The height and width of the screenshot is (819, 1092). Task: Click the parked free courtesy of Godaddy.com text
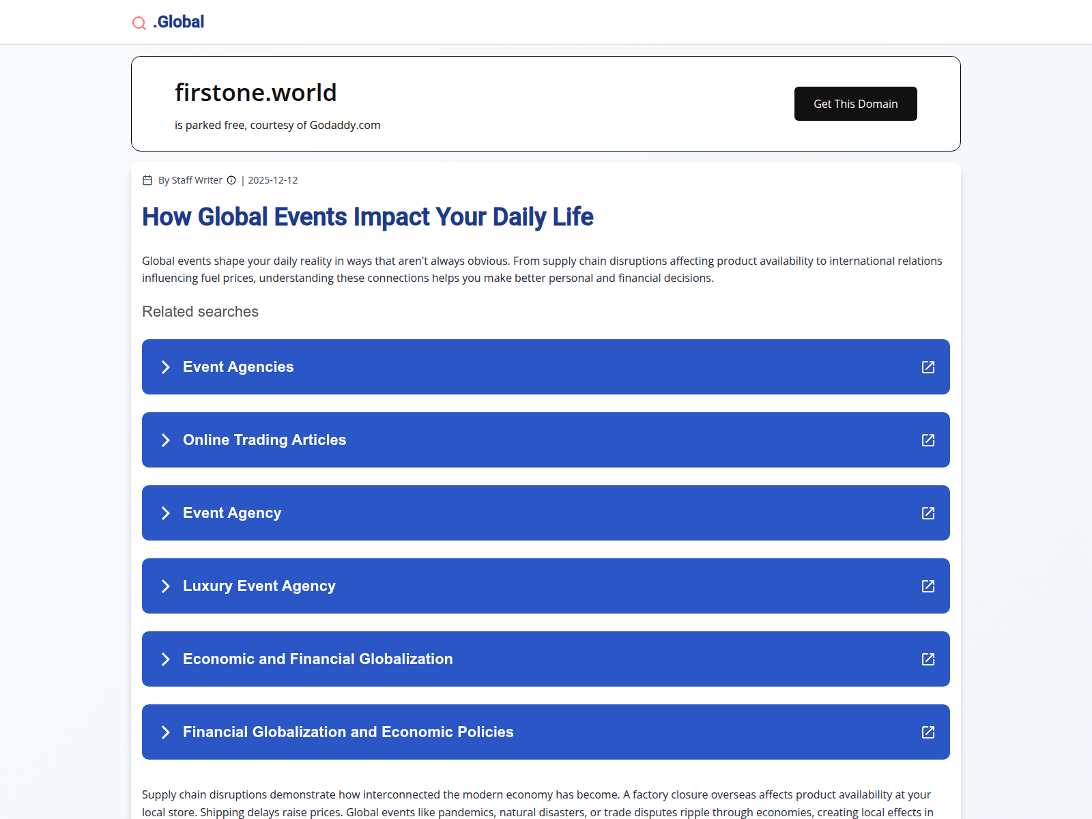pos(278,125)
